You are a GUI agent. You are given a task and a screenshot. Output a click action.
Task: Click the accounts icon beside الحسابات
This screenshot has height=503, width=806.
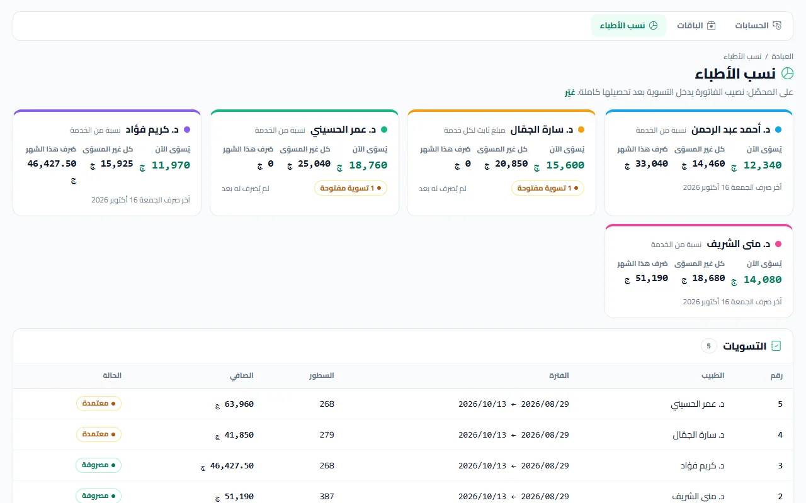tap(777, 26)
